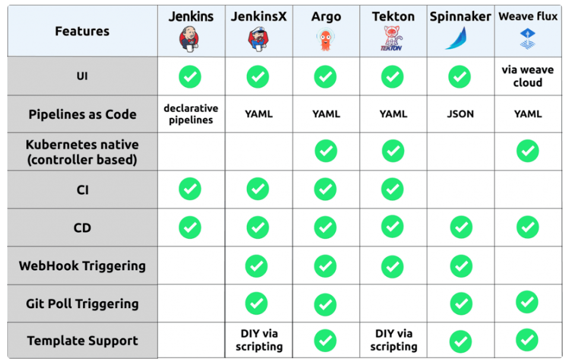Click Jenkins declarative pipelines cell

[x=190, y=114]
